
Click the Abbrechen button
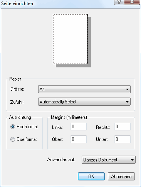121,176
